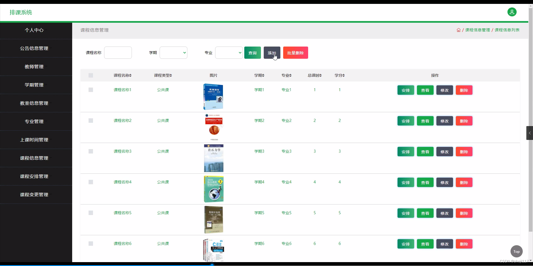The image size is (533, 266).
Task: Click 安排 for 课程名称1
Action: point(406,90)
